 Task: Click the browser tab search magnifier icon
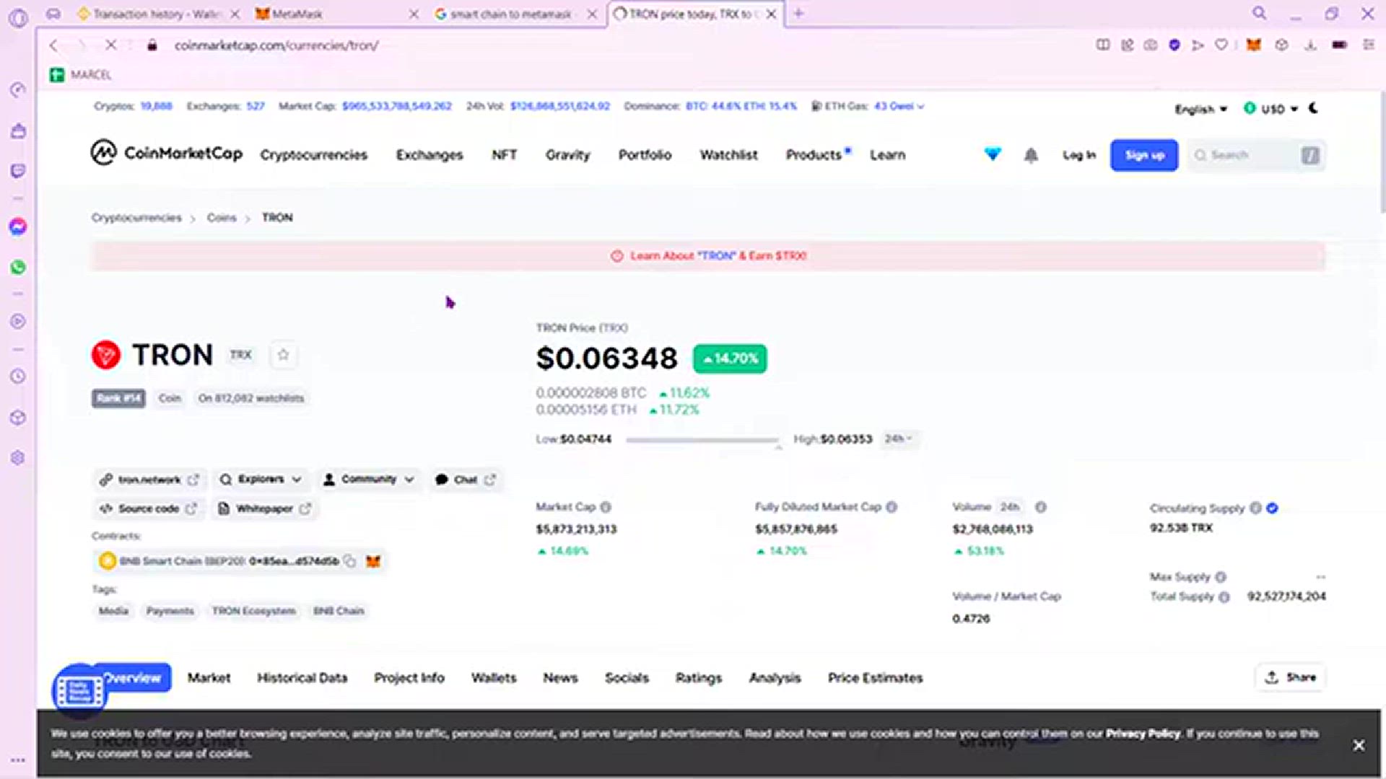(x=1259, y=13)
